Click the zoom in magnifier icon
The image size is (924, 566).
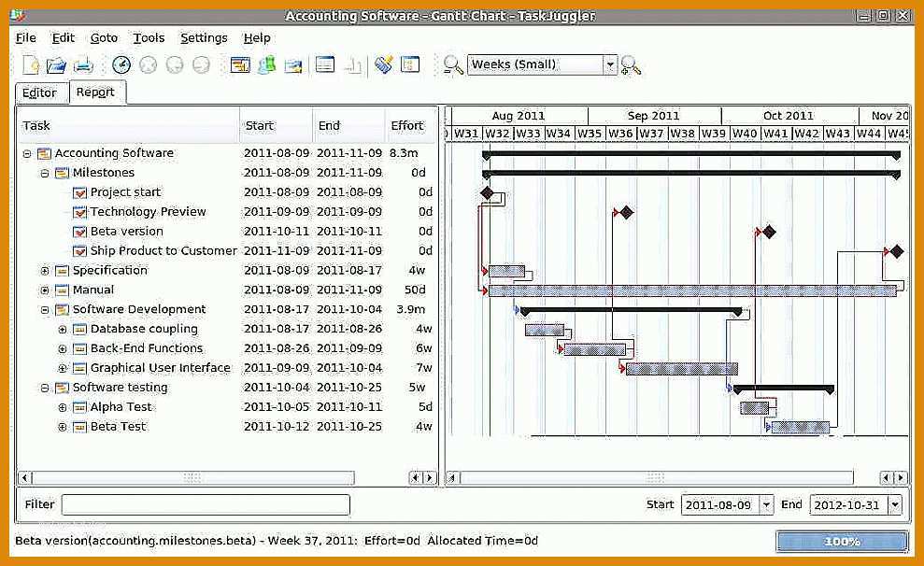(x=632, y=64)
